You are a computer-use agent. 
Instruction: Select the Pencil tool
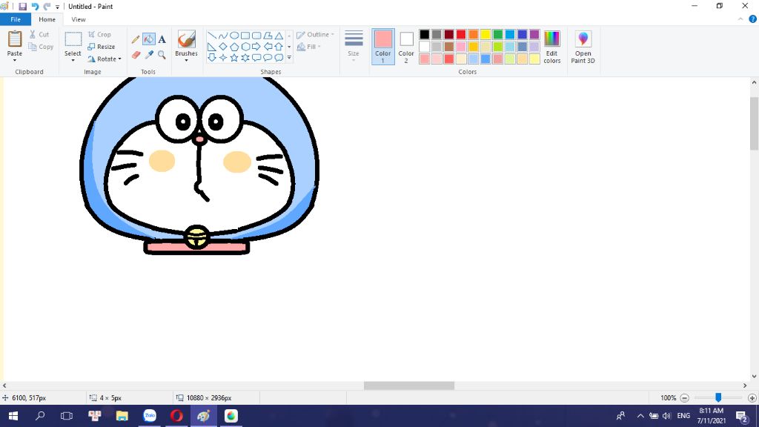tap(136, 39)
